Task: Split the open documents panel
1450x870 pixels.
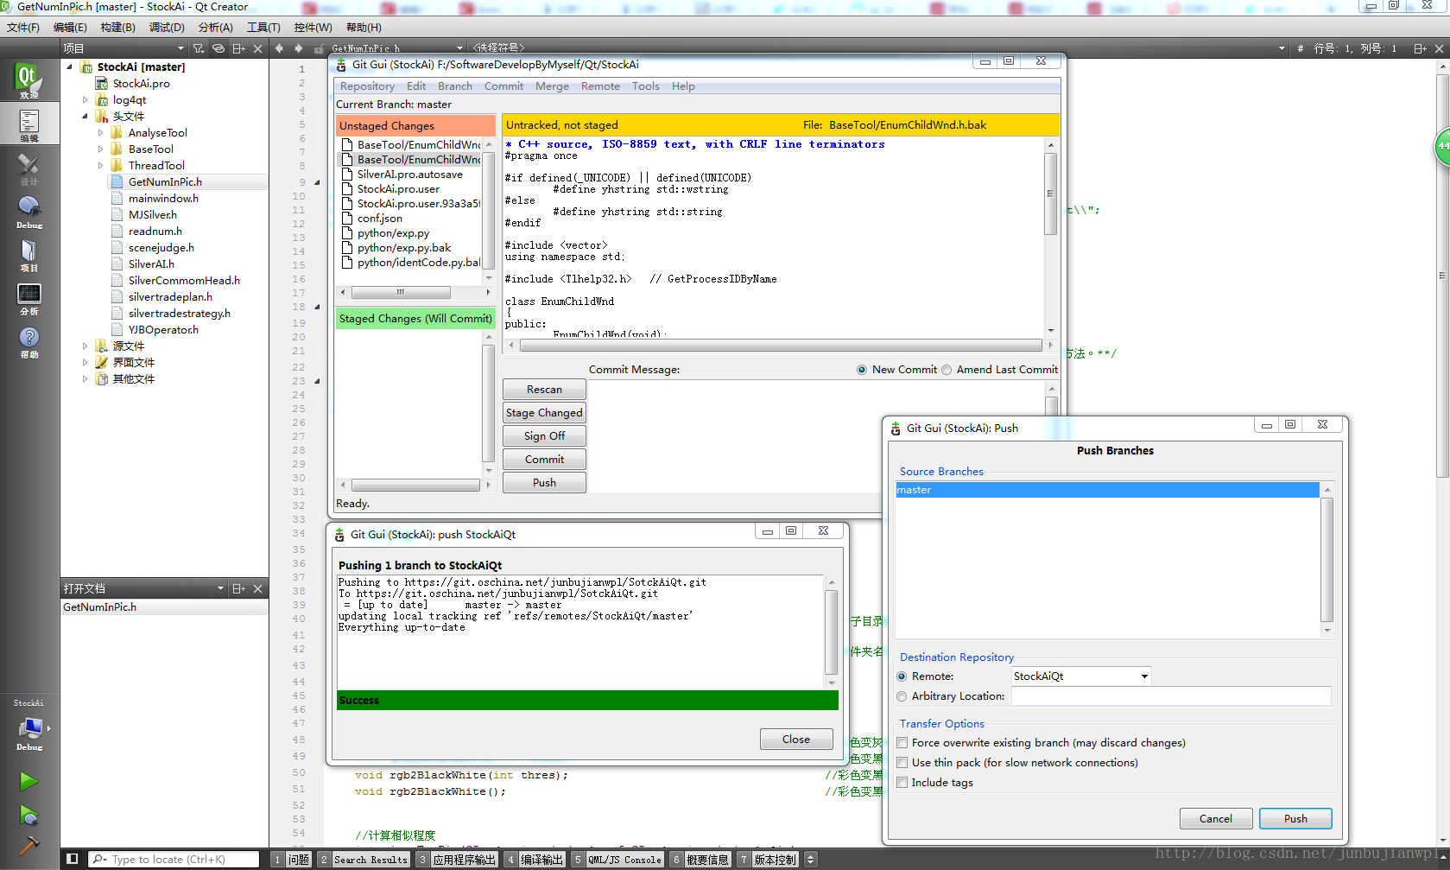Action: [239, 588]
